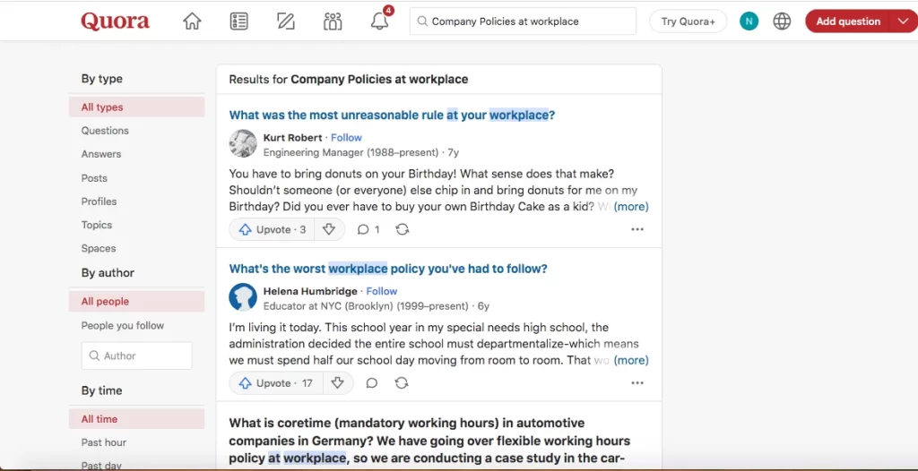Expand (more) on Kurt Robert's answer
The height and width of the screenshot is (471, 918).
point(631,207)
